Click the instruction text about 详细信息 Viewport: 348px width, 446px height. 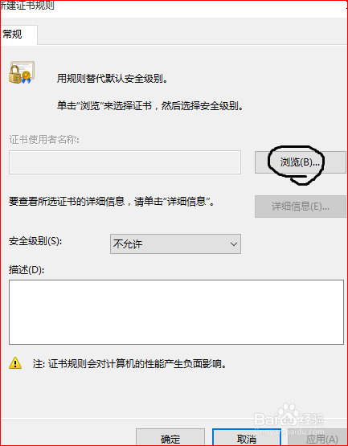click(111, 202)
